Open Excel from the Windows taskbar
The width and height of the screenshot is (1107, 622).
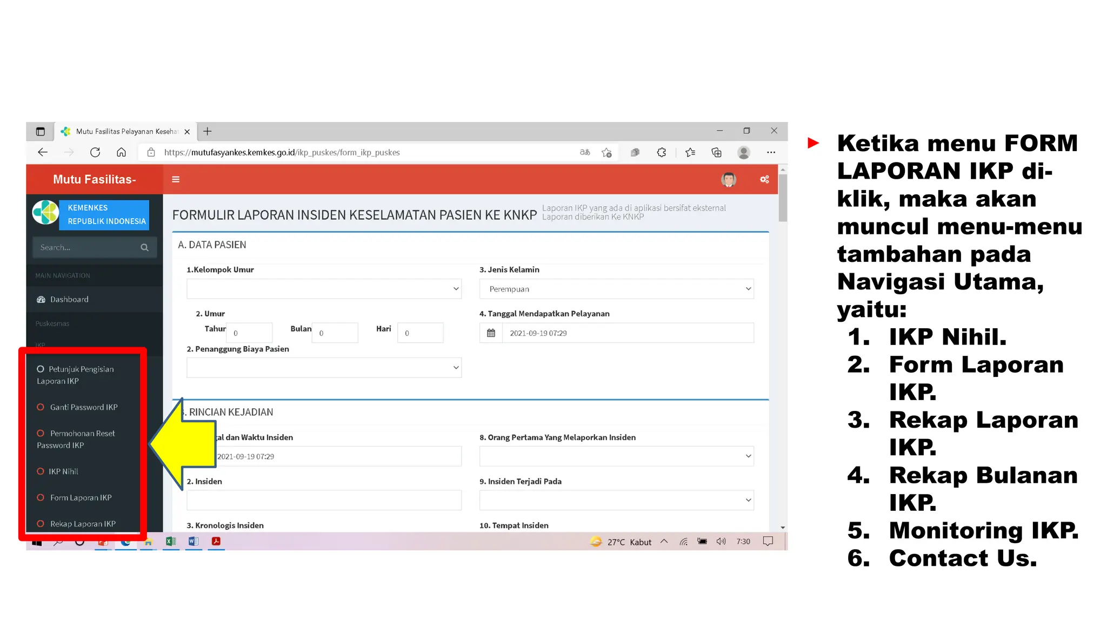[171, 541]
